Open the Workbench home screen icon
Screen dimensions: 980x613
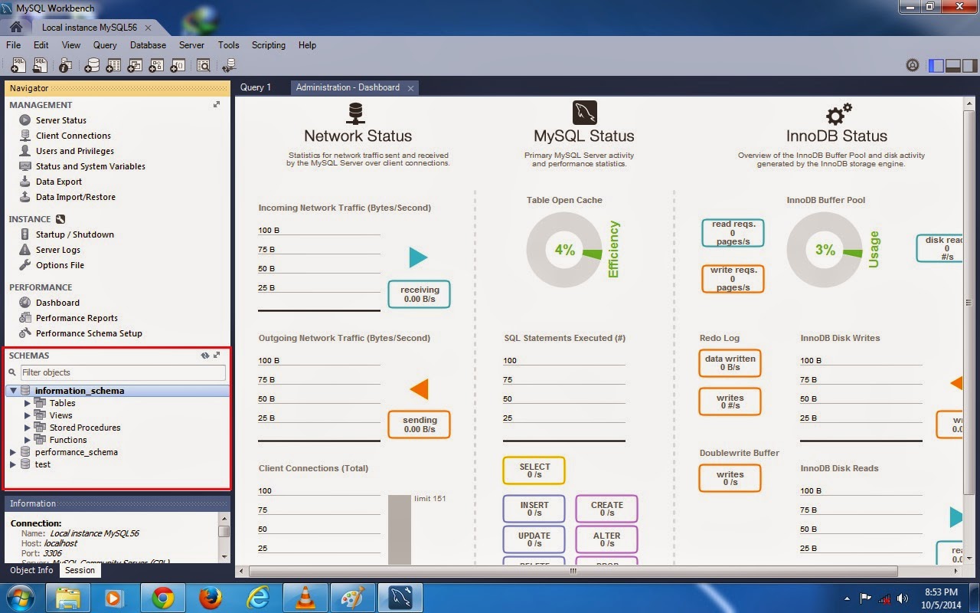pyautogui.click(x=15, y=27)
